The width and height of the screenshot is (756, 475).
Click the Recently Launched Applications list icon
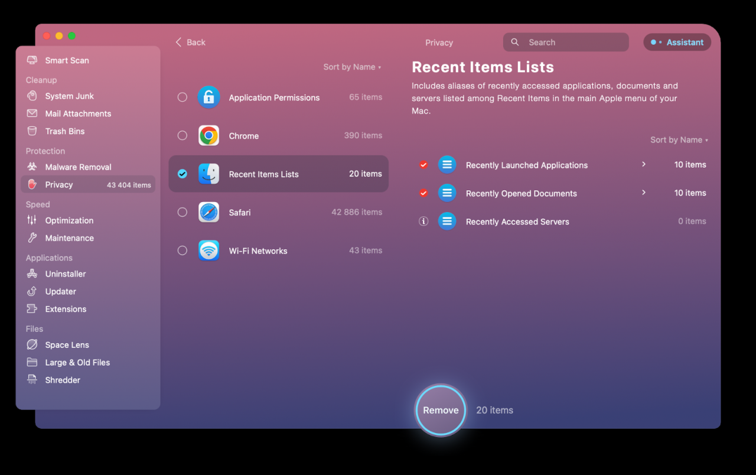coord(447,165)
